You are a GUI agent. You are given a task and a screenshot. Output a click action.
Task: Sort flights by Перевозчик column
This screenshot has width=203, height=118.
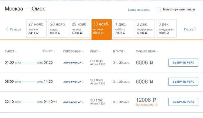pos(73,51)
